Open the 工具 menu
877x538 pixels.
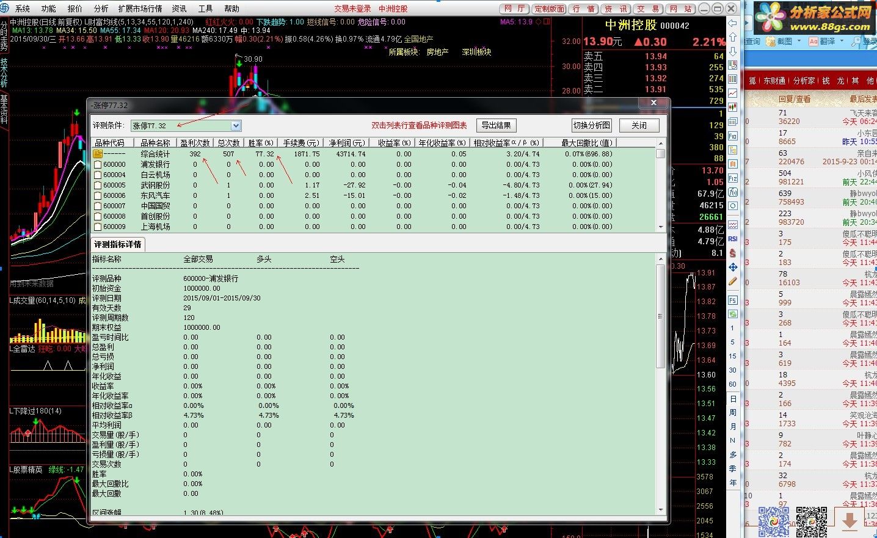click(x=206, y=9)
